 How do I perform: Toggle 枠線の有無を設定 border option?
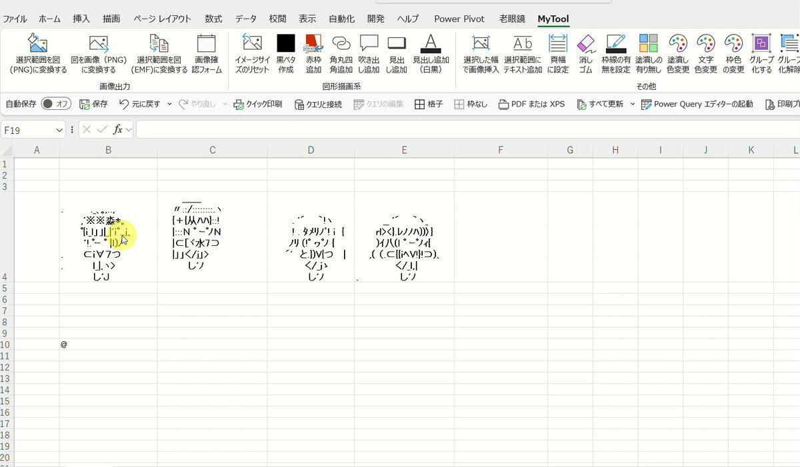(616, 45)
